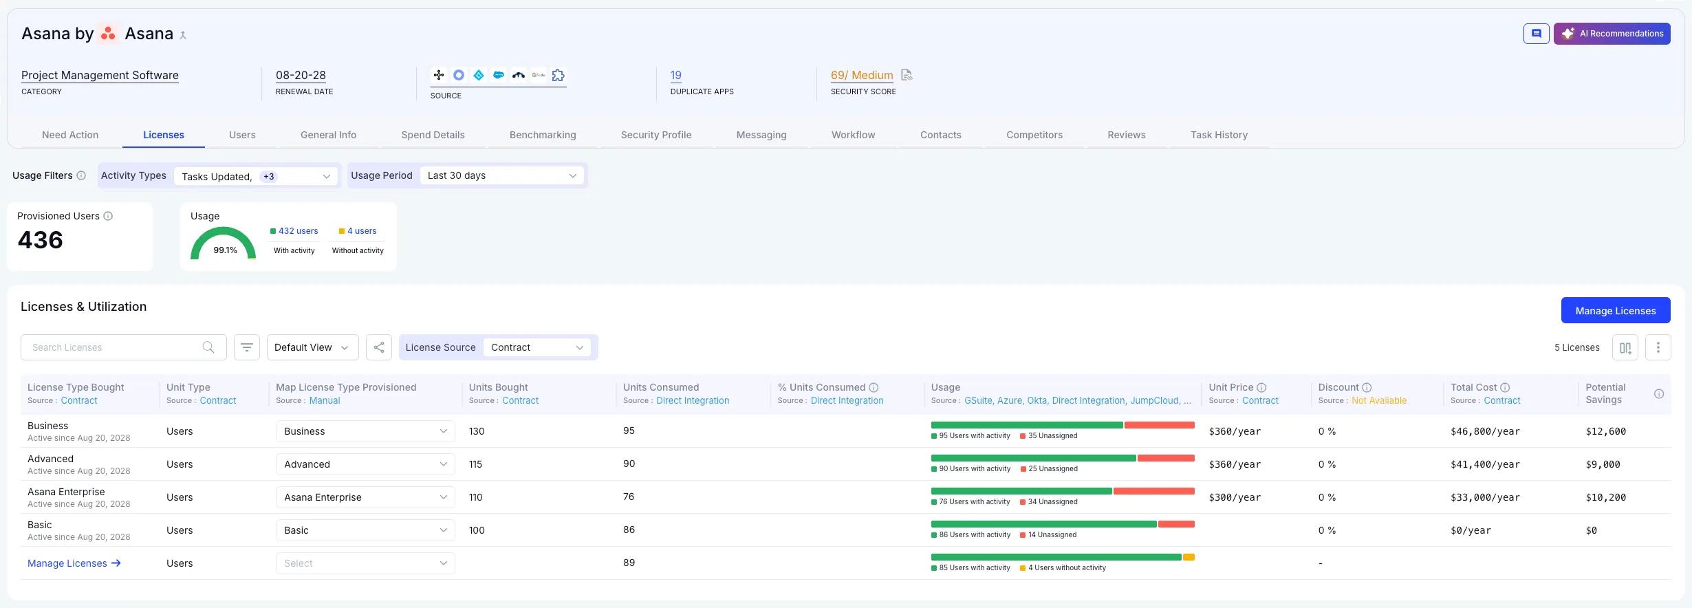Open the Security Profile tab
This screenshot has width=1692, height=608.
point(655,135)
